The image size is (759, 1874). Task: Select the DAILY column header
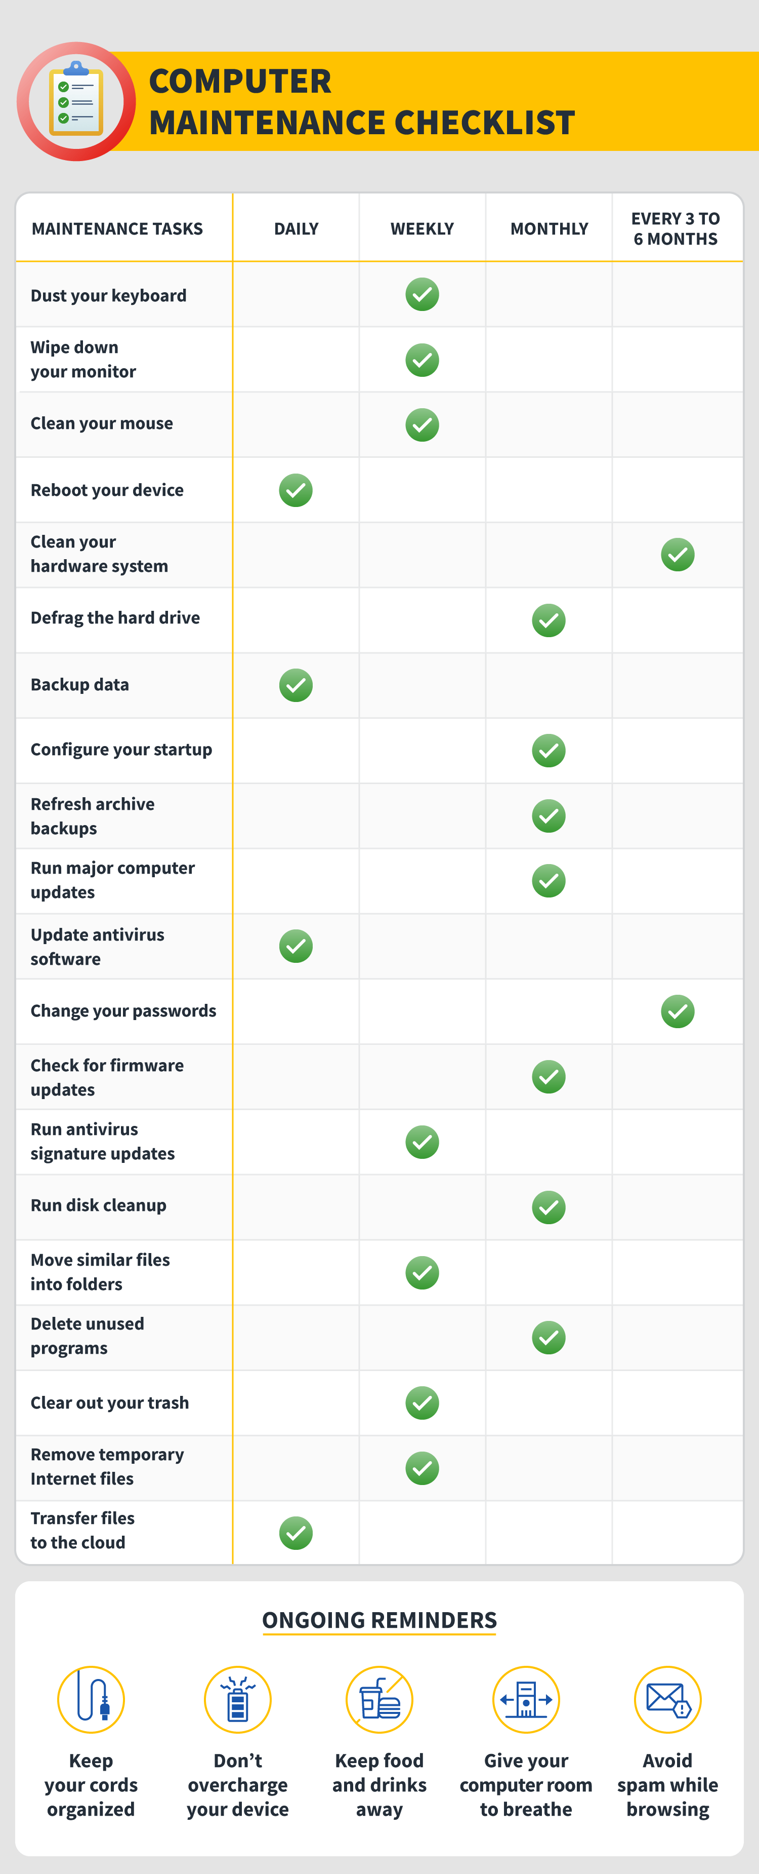(x=296, y=229)
